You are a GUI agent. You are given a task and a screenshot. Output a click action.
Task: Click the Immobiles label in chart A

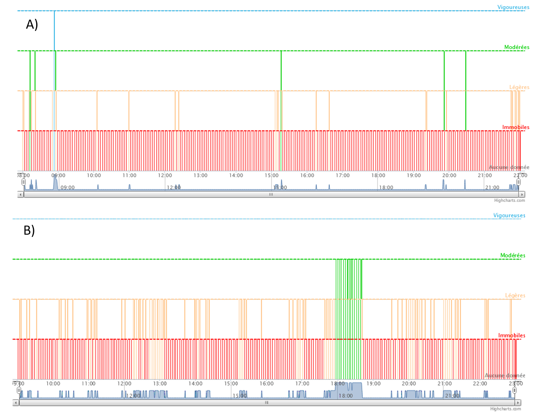click(x=516, y=127)
